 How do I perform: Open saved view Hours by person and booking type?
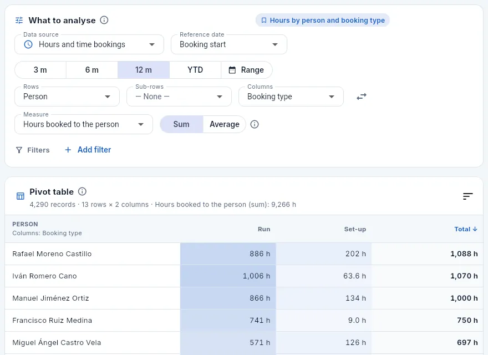(322, 20)
